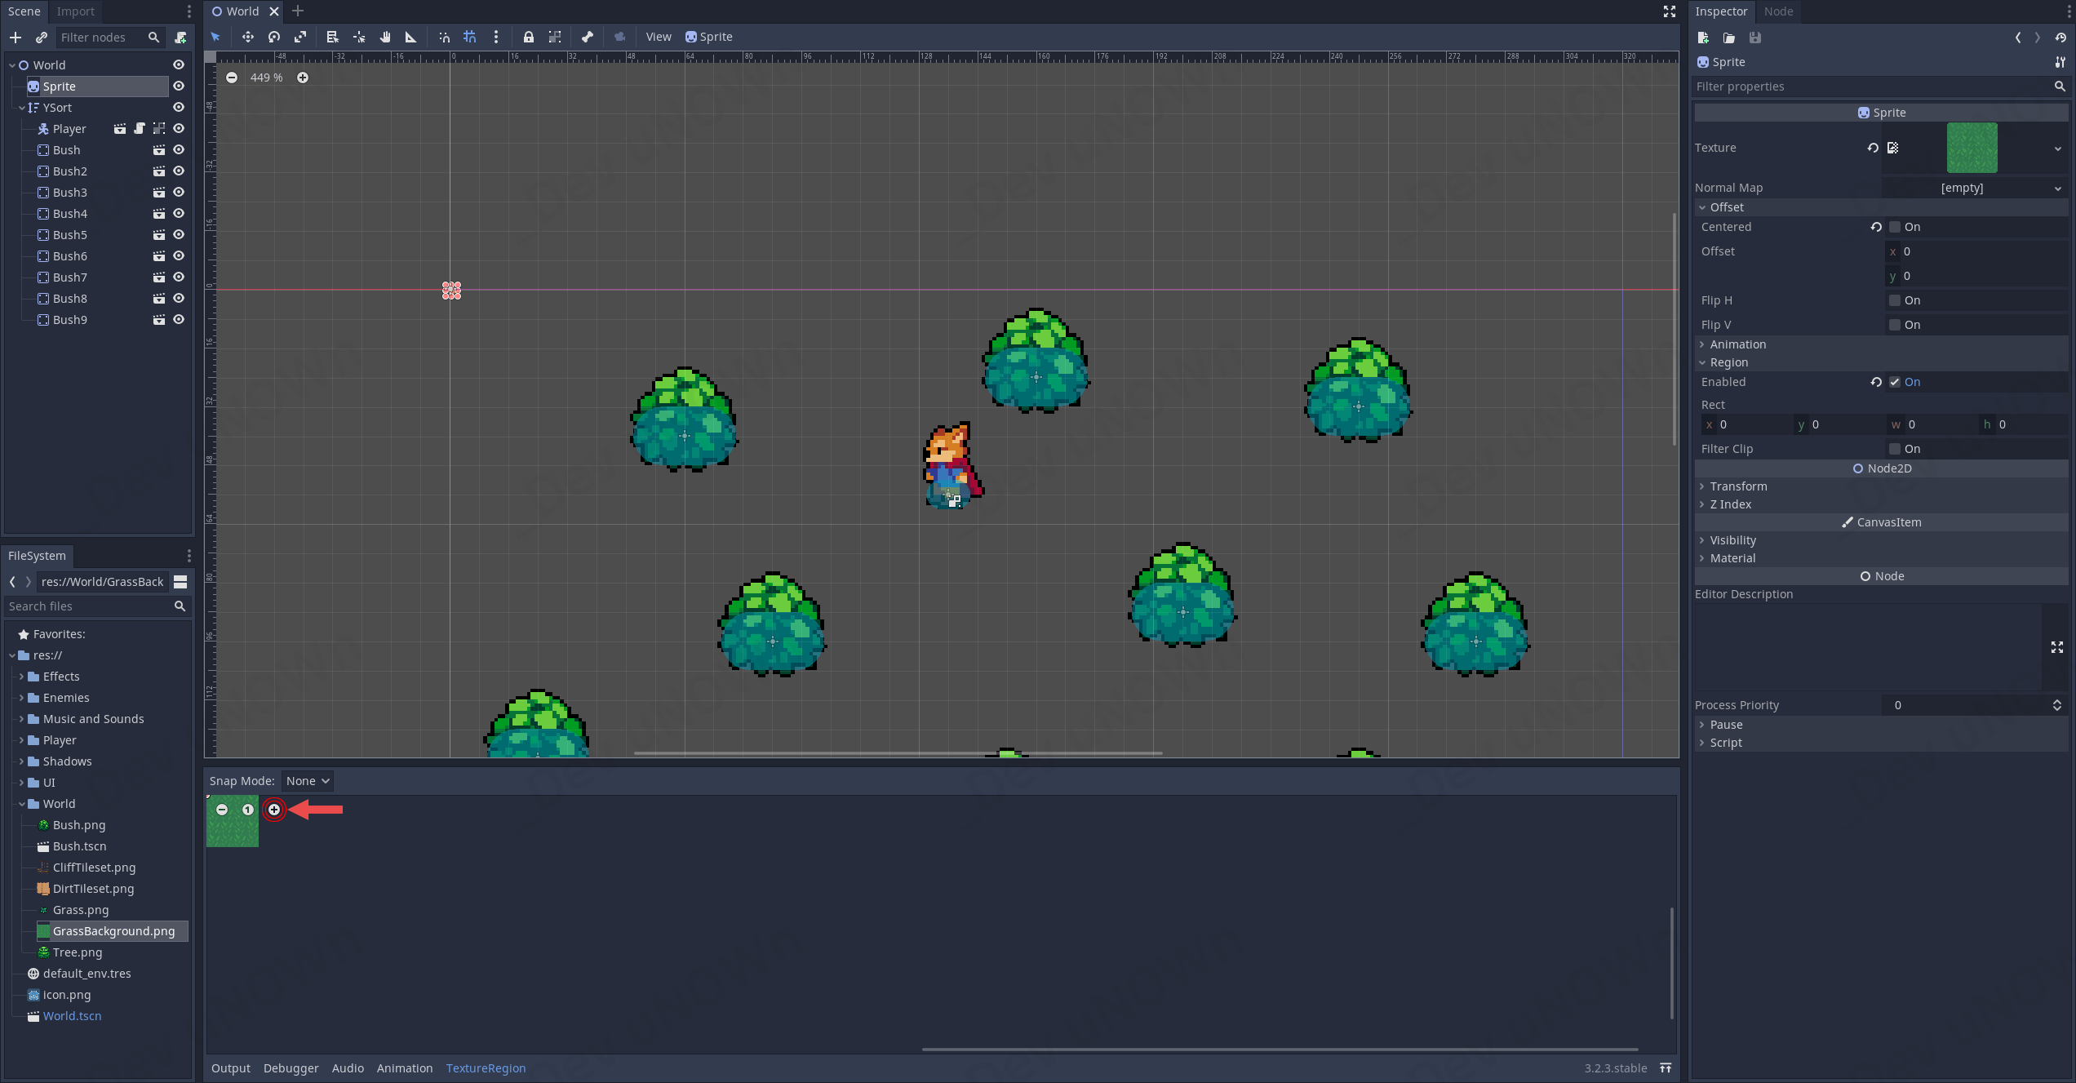Hide the Bush4 node visibility
The width and height of the screenshot is (2076, 1083).
179,214
